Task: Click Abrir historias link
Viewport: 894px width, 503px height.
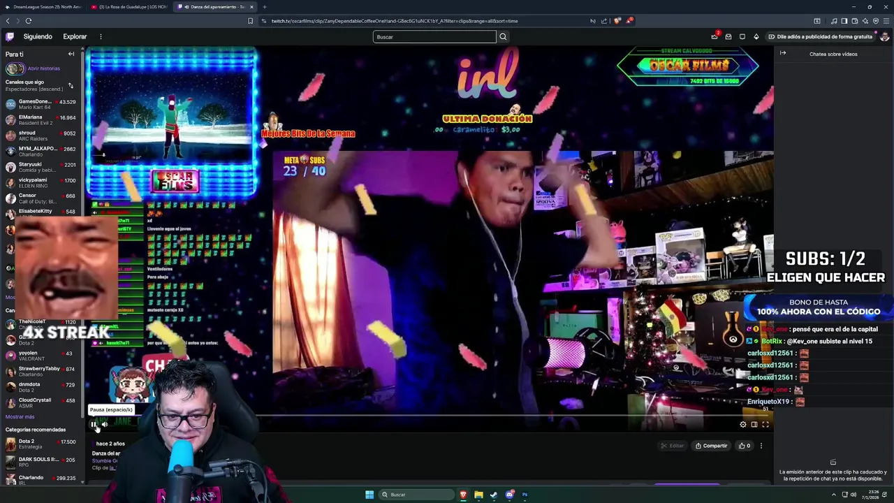Action: (43, 68)
